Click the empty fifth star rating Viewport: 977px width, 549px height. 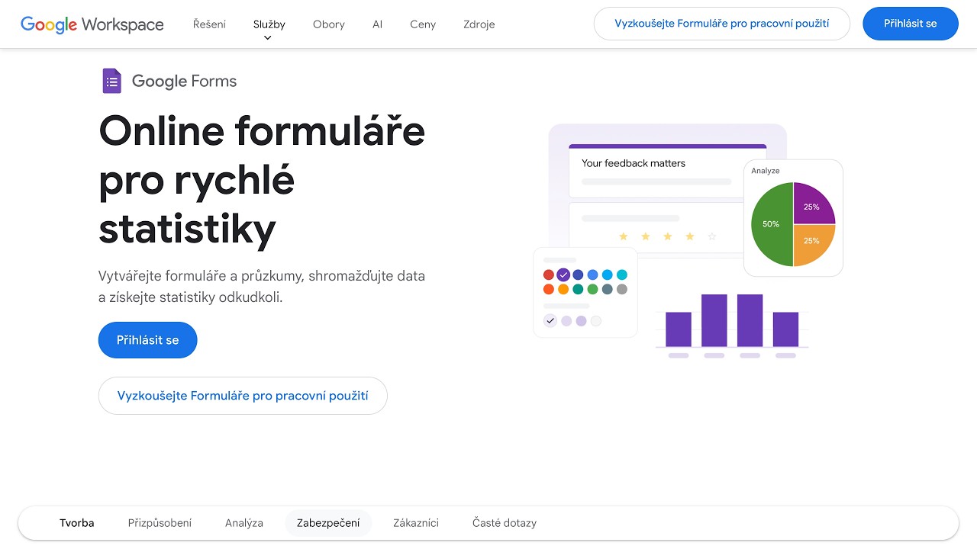pyautogui.click(x=712, y=237)
